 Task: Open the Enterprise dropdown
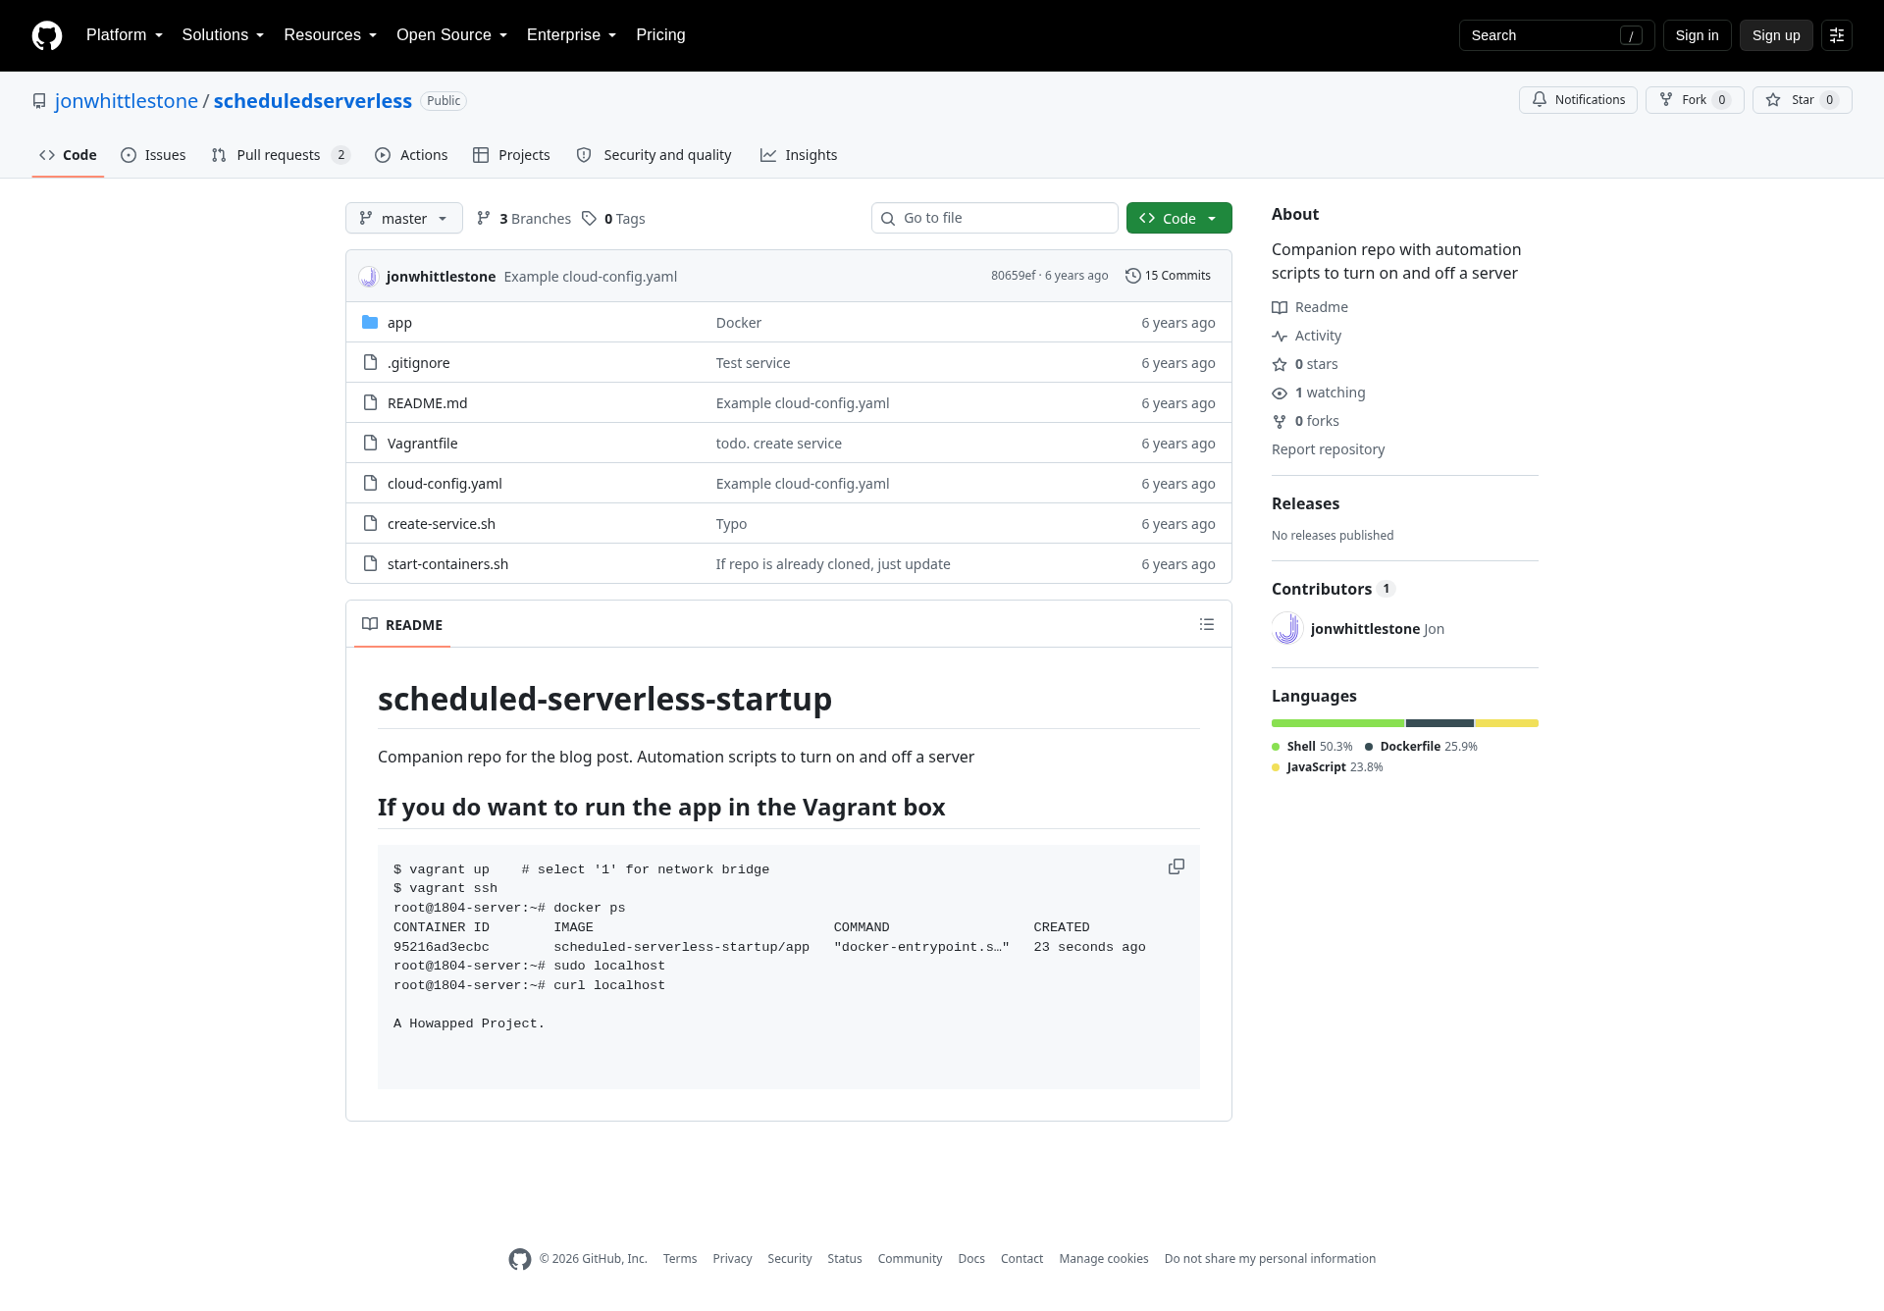pyautogui.click(x=571, y=35)
